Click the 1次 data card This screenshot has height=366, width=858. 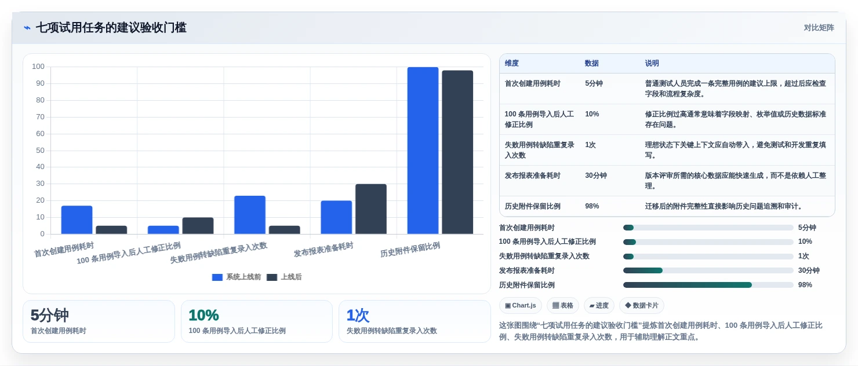[415, 321]
